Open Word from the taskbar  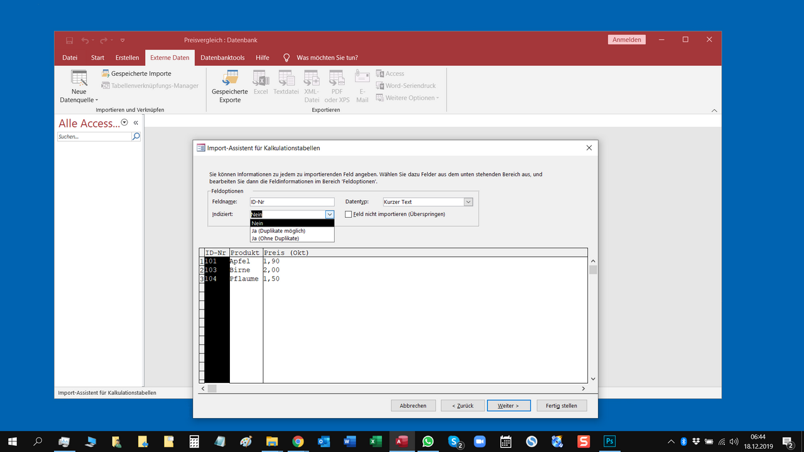350,441
